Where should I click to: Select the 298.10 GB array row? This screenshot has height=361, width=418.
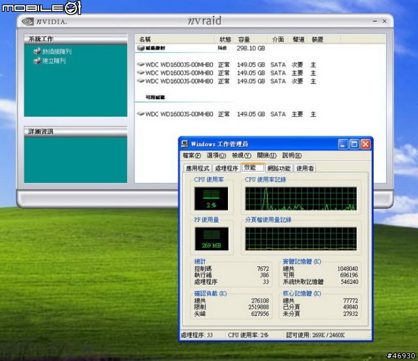coord(201,48)
